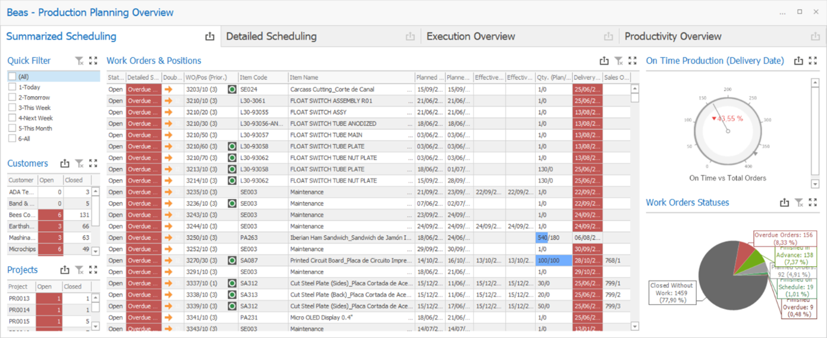Enable the 3-This Week filter checkbox
Image resolution: width=827 pixels, height=338 pixels.
click(12, 108)
